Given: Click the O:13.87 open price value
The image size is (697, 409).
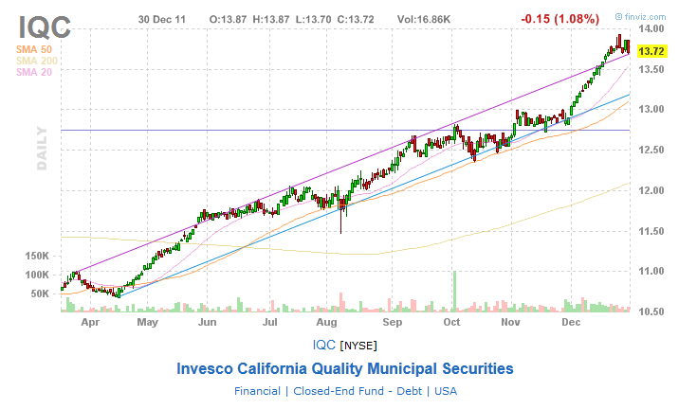Looking at the screenshot, I should click(x=228, y=20).
